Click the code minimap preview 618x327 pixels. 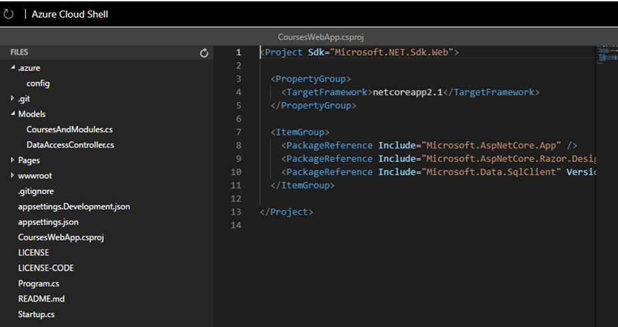coord(607,54)
